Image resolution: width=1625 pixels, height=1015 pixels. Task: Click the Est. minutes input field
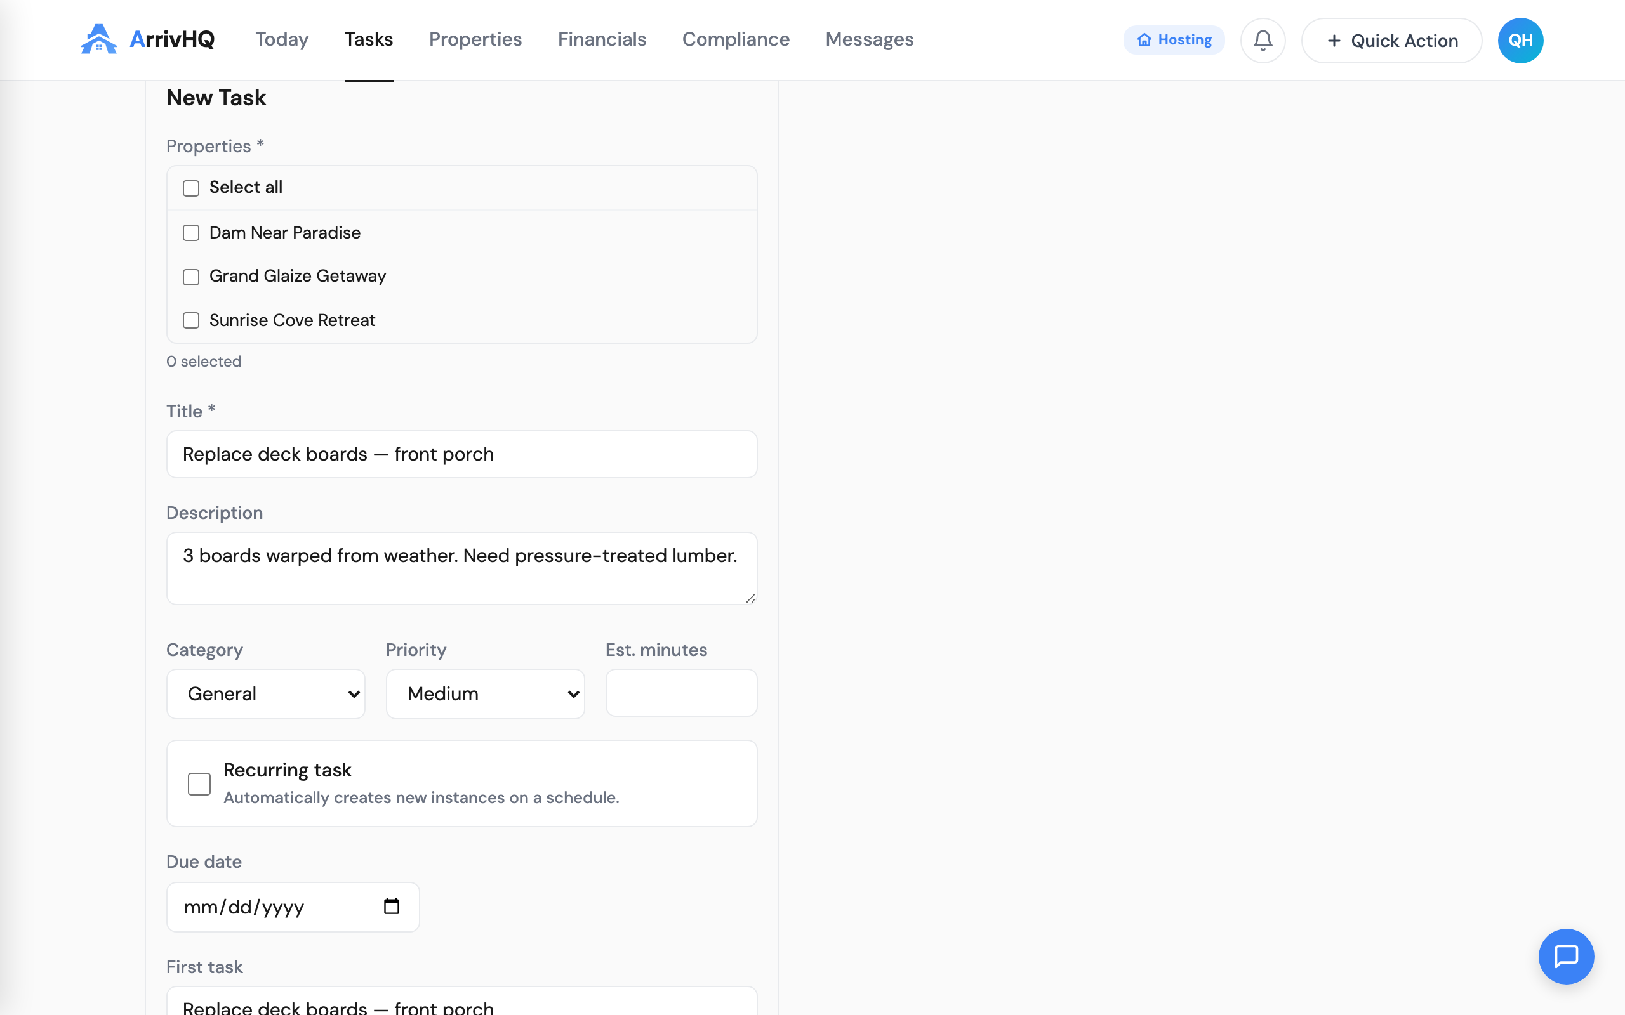pos(682,692)
